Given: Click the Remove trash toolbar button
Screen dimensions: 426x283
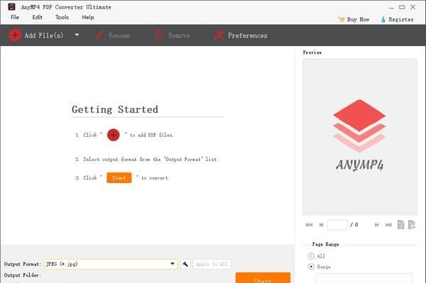Looking at the screenshot, I should coord(172,35).
